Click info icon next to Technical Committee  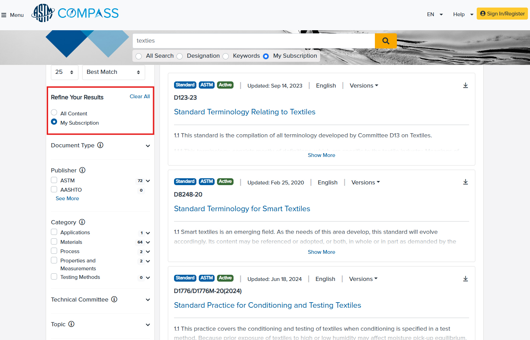[x=114, y=299]
